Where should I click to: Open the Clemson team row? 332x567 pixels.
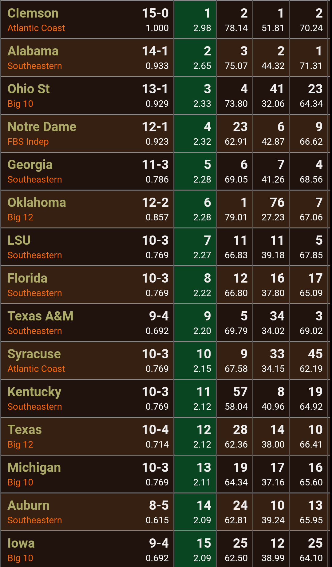(x=165, y=20)
